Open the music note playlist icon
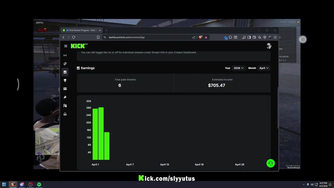Screen dimensions: 334x188 (x=244, y=37)
